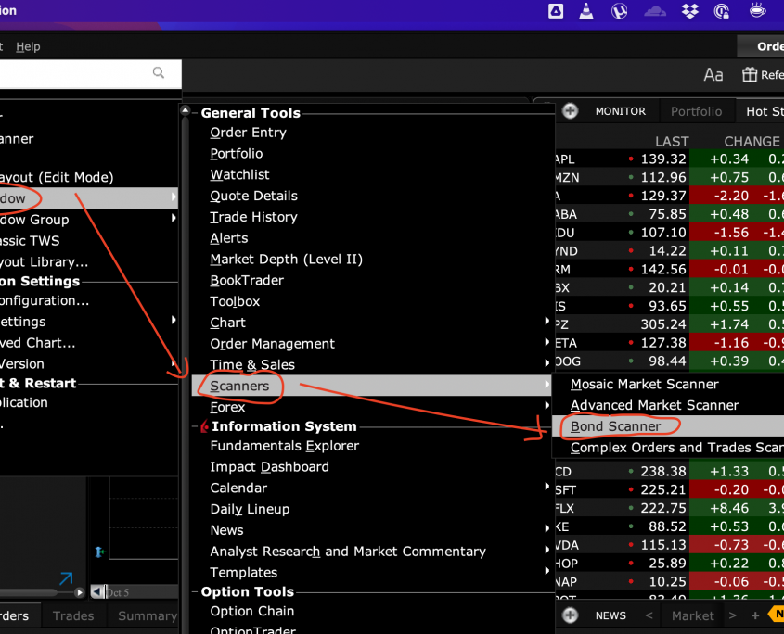The width and height of the screenshot is (784, 634).
Task: Click next arrow after Market news tab
Action: point(732,615)
